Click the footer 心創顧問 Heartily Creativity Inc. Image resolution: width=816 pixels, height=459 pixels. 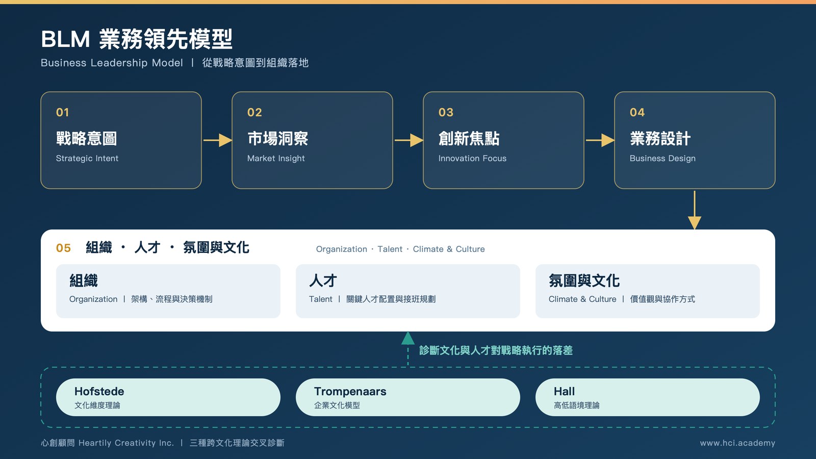coord(107,443)
